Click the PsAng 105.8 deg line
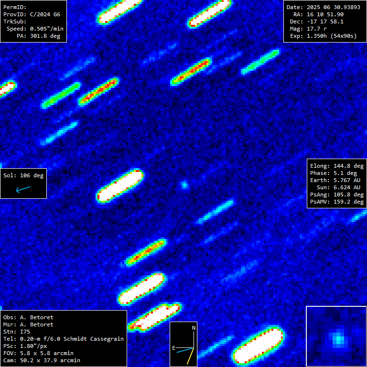The height and width of the screenshot is (367, 367). (x=337, y=195)
